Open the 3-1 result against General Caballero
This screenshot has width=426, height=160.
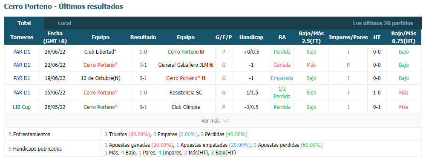click(x=143, y=65)
